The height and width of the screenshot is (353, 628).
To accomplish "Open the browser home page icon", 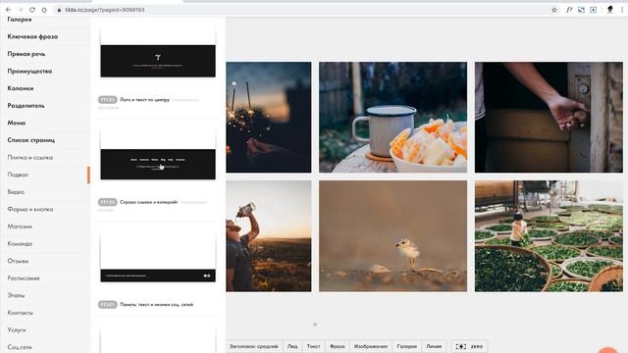I will [x=44, y=10].
